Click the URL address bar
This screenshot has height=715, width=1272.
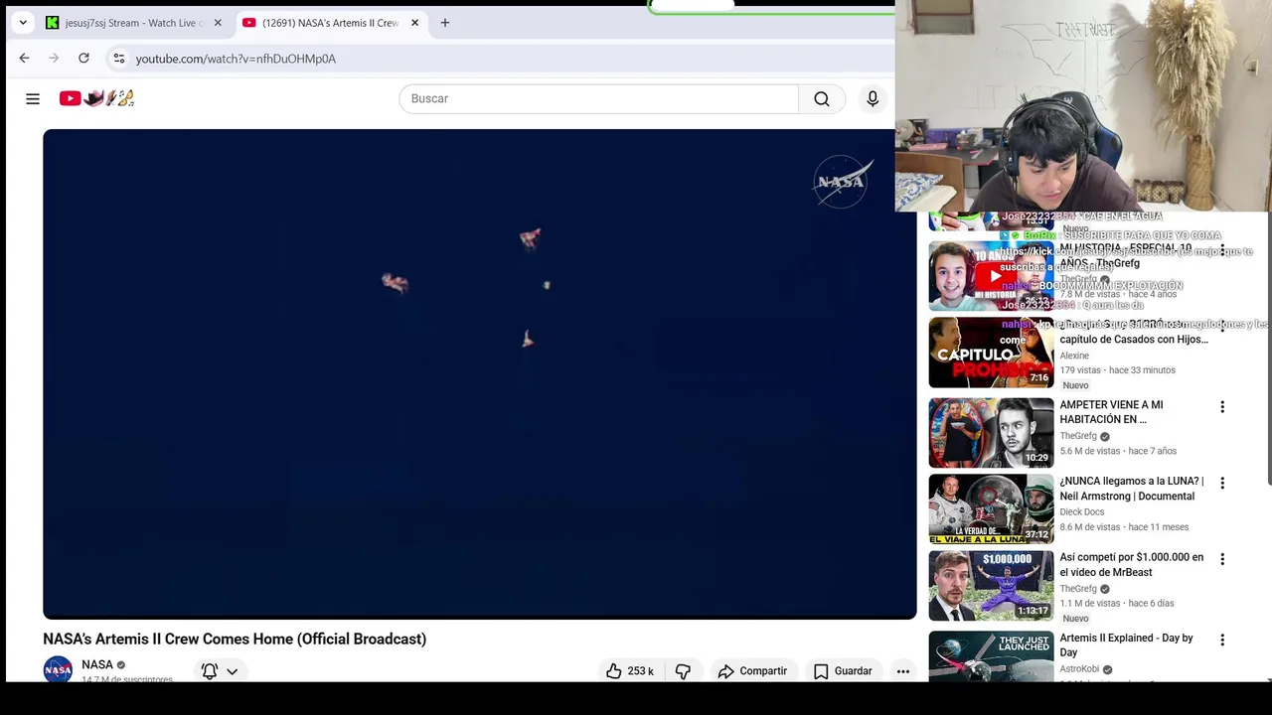[497, 59]
